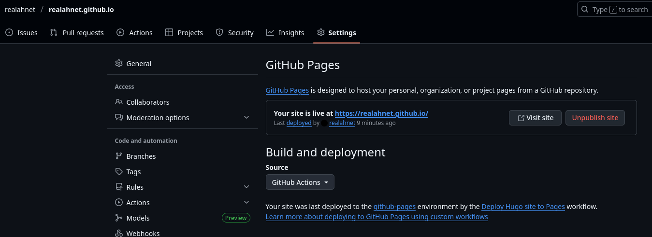This screenshot has height=237, width=652.
Task: Expand Moderation options section
Action: click(x=246, y=118)
